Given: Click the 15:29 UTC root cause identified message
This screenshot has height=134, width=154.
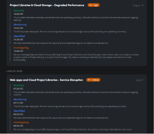Looking at the screenshot, I should pyautogui.click(x=61, y=43).
